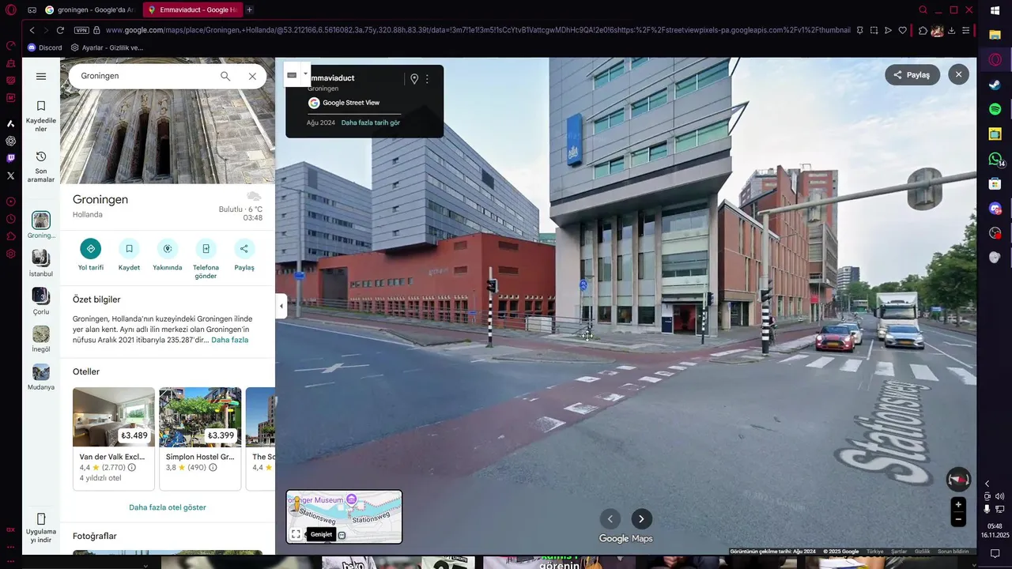
Task: Click Sorun bildirin report link
Action: tap(953, 552)
